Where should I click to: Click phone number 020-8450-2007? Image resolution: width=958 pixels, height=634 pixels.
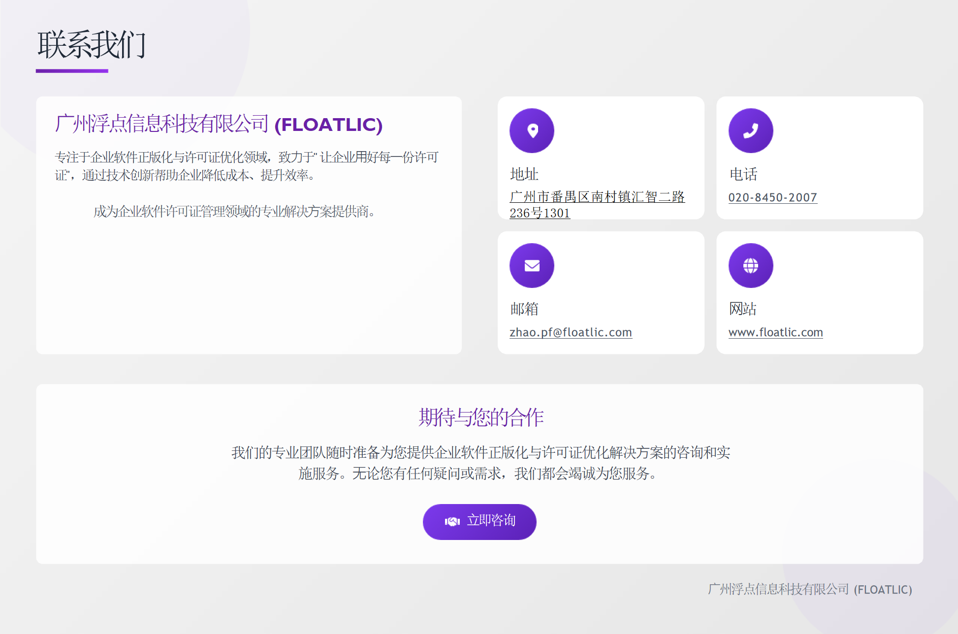772,197
